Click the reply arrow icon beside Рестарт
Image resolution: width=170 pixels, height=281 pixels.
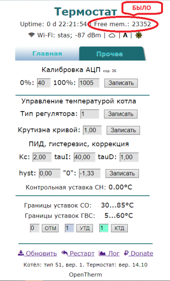pos(64,253)
